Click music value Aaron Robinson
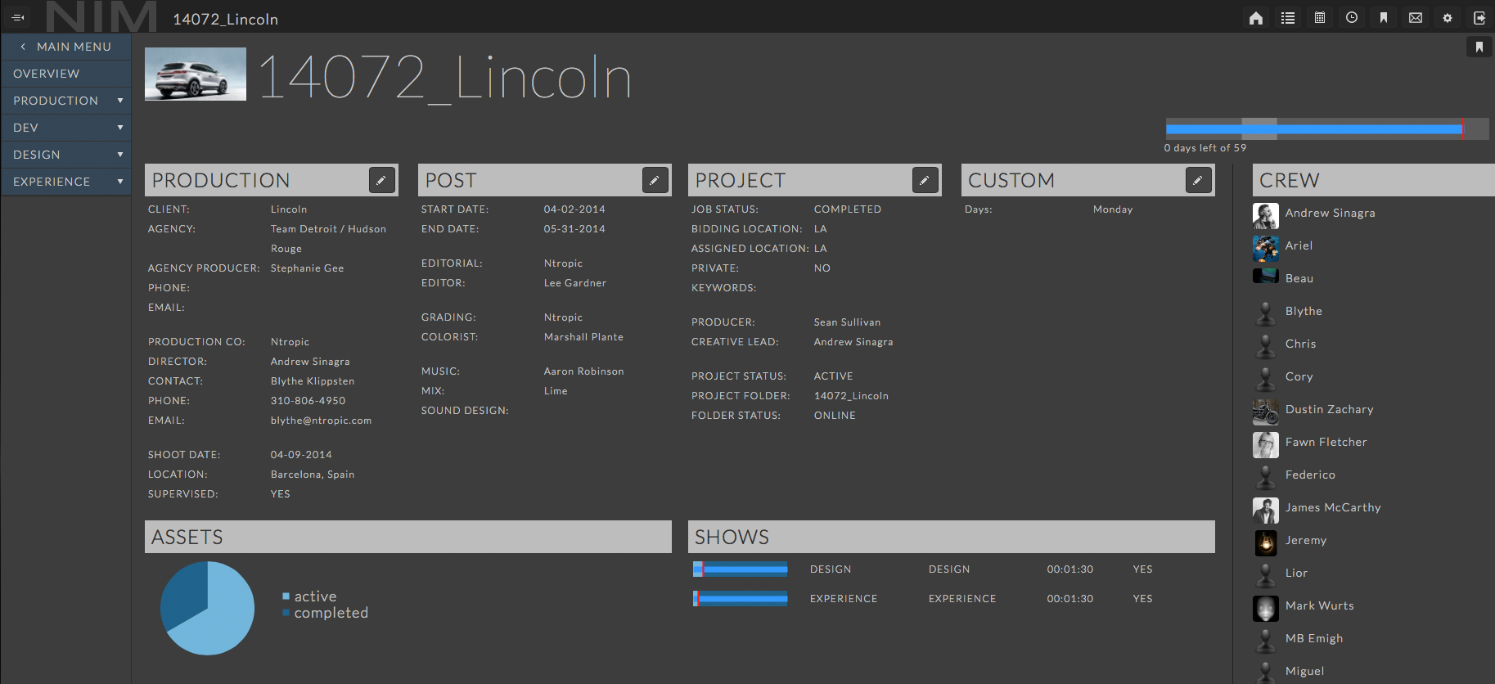This screenshot has height=684, width=1495. point(583,371)
